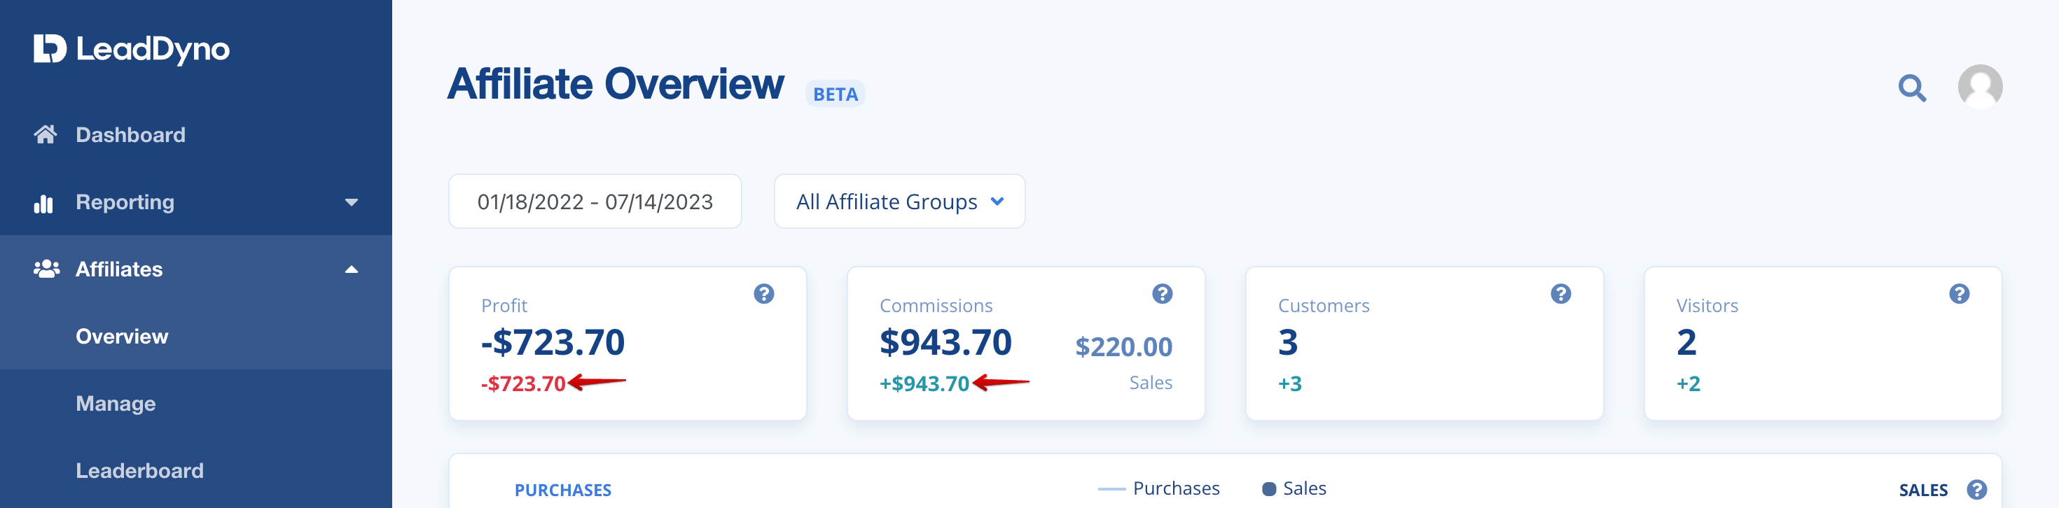Click the LeadDyno logo
The height and width of the screenshot is (508, 2059).
pyautogui.click(x=131, y=49)
